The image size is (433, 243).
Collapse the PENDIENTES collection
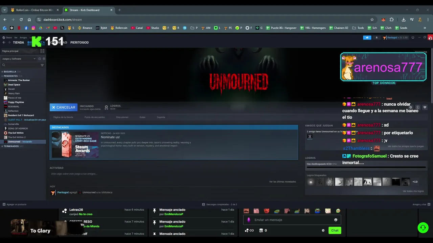pos(12,76)
